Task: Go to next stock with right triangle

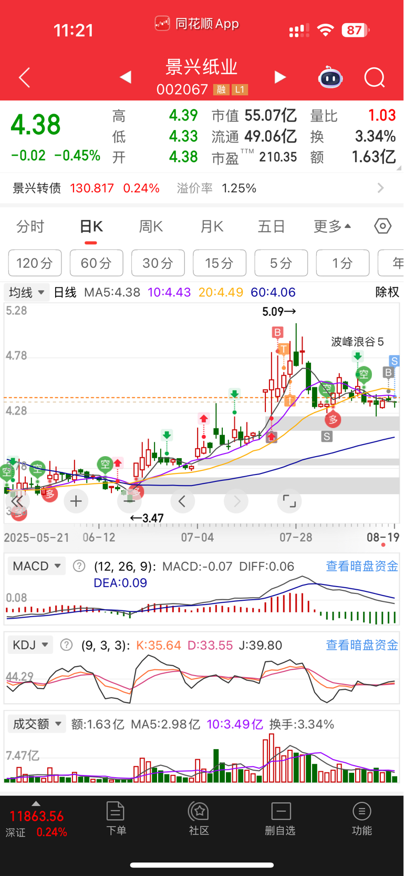Action: point(280,77)
